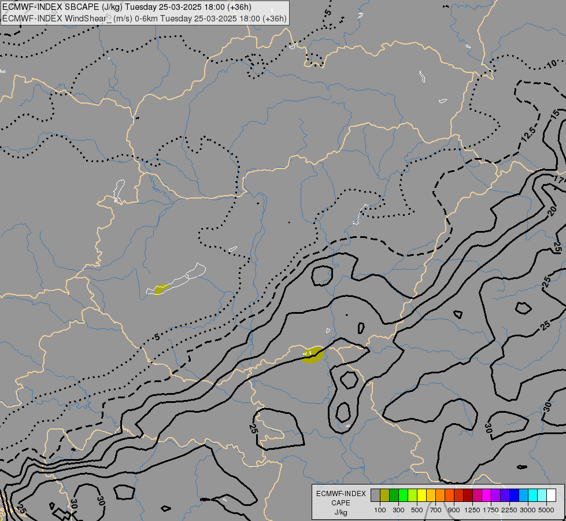Click the 1250 legend value
This screenshot has height=521, width=566.
pyautogui.click(x=472, y=510)
